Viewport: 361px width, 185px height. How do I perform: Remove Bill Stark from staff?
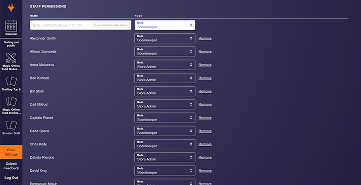click(x=205, y=91)
